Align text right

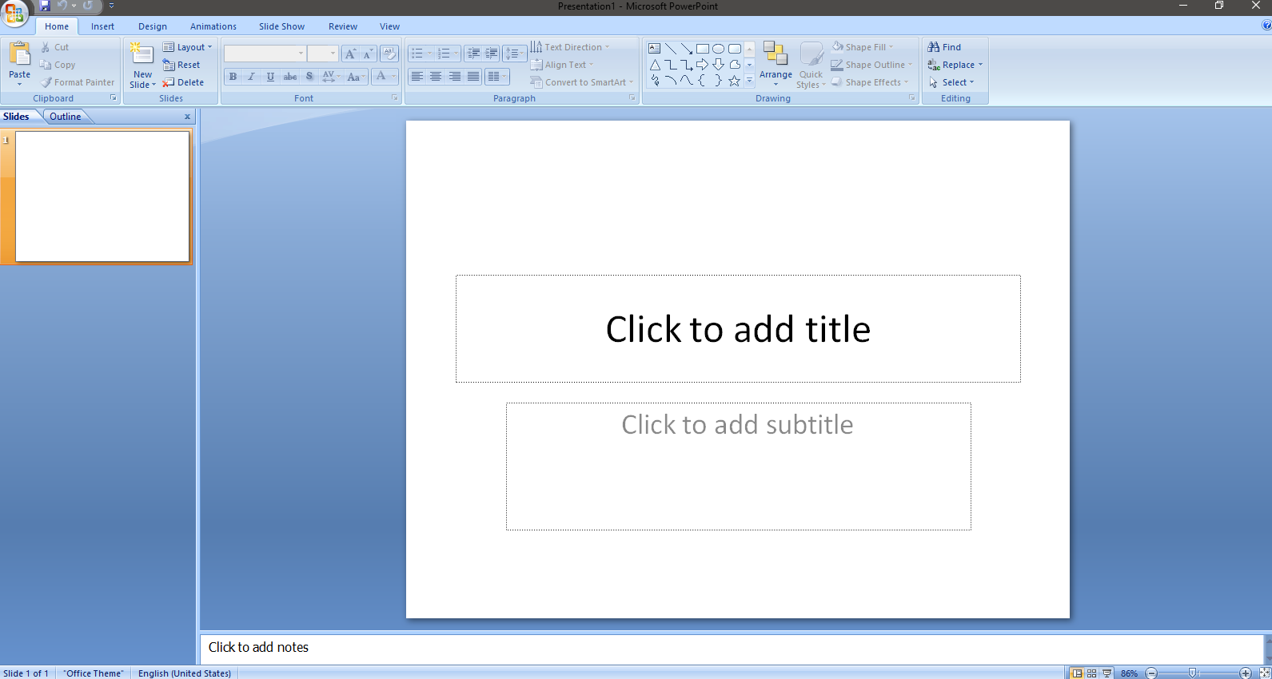tap(455, 77)
